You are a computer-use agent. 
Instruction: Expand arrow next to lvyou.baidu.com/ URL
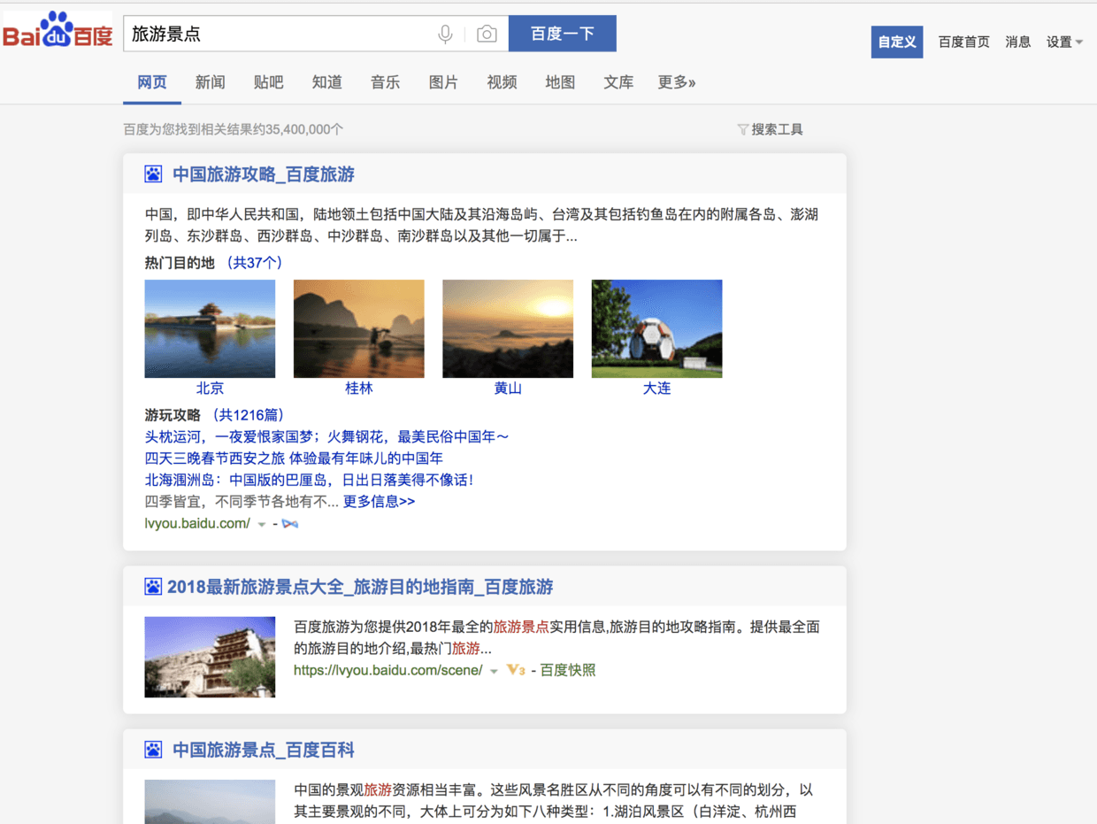[262, 525]
